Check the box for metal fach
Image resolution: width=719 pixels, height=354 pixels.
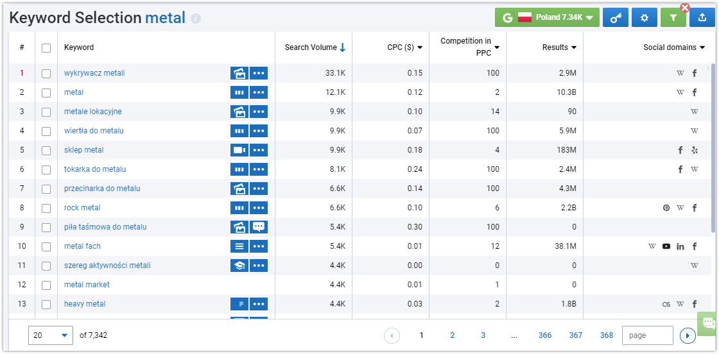click(x=46, y=246)
